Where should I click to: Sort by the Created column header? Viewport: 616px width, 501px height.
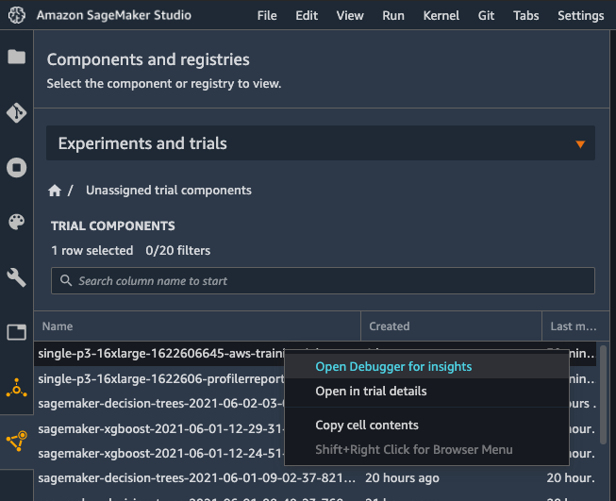point(452,326)
